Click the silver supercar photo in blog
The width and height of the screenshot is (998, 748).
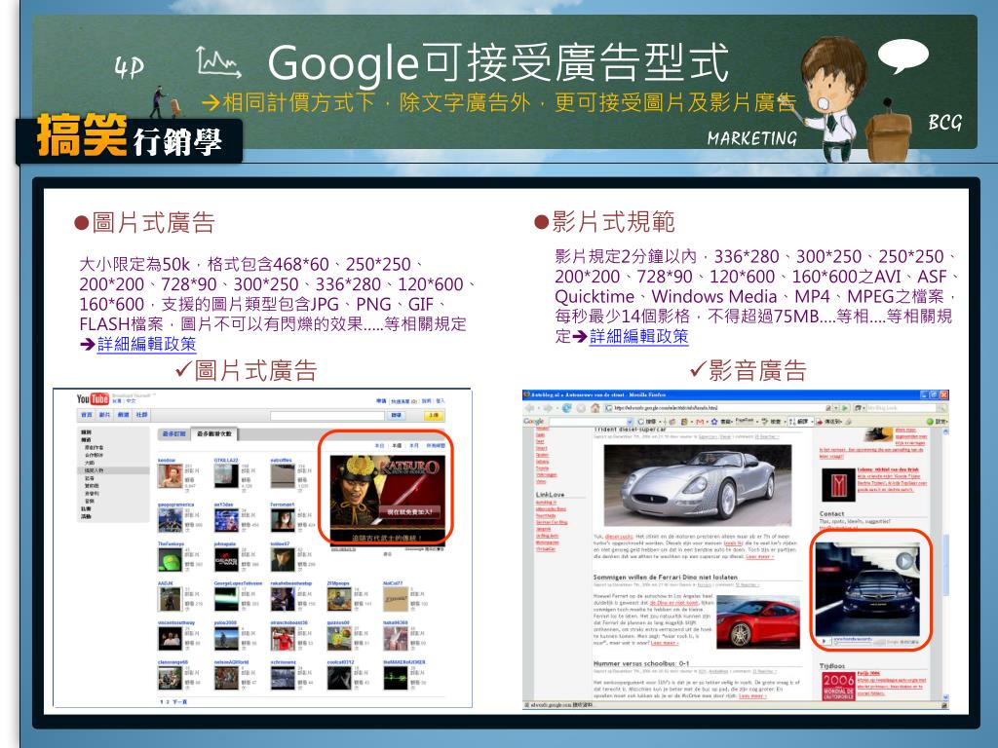point(698,484)
